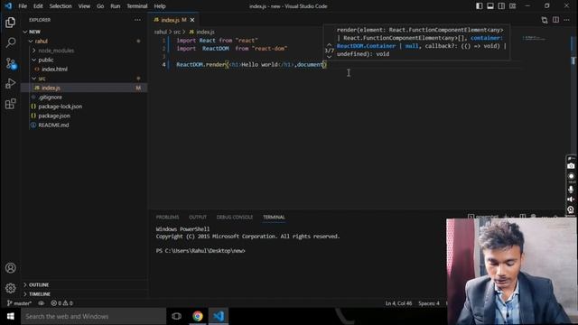Click the Open Changes icon in editor toolbar

point(545,20)
